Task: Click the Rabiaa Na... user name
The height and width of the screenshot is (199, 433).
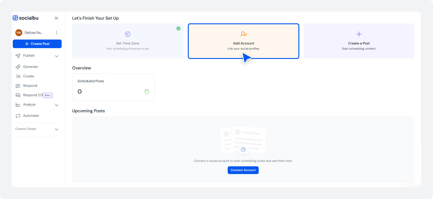Action: click(x=34, y=33)
